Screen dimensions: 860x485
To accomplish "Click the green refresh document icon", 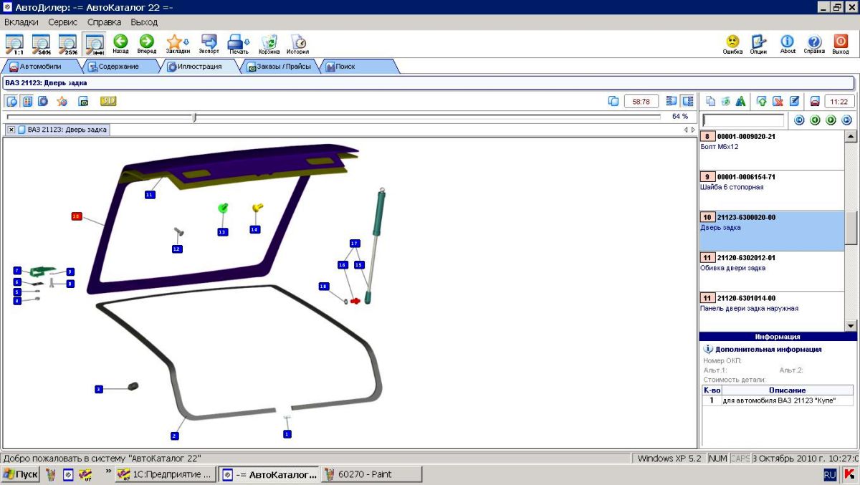I will pos(726,101).
